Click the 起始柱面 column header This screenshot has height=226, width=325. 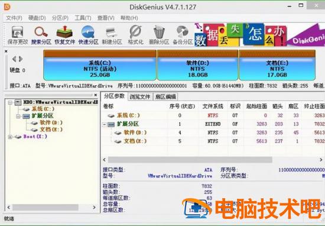256,106
